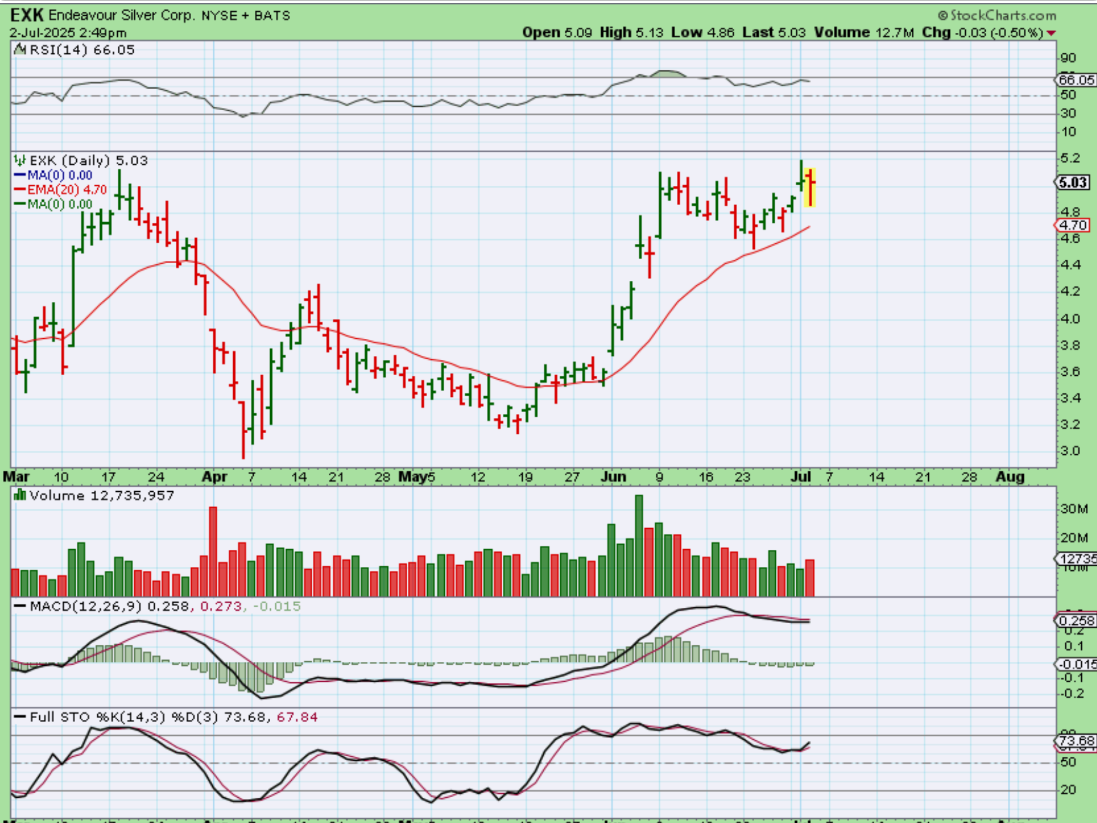
Task: Click the blue MA(0) legend line marker
Action: pyautogui.click(x=20, y=175)
